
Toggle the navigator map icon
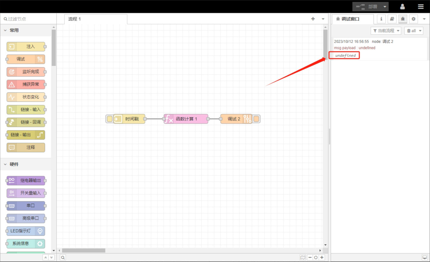point(303,258)
